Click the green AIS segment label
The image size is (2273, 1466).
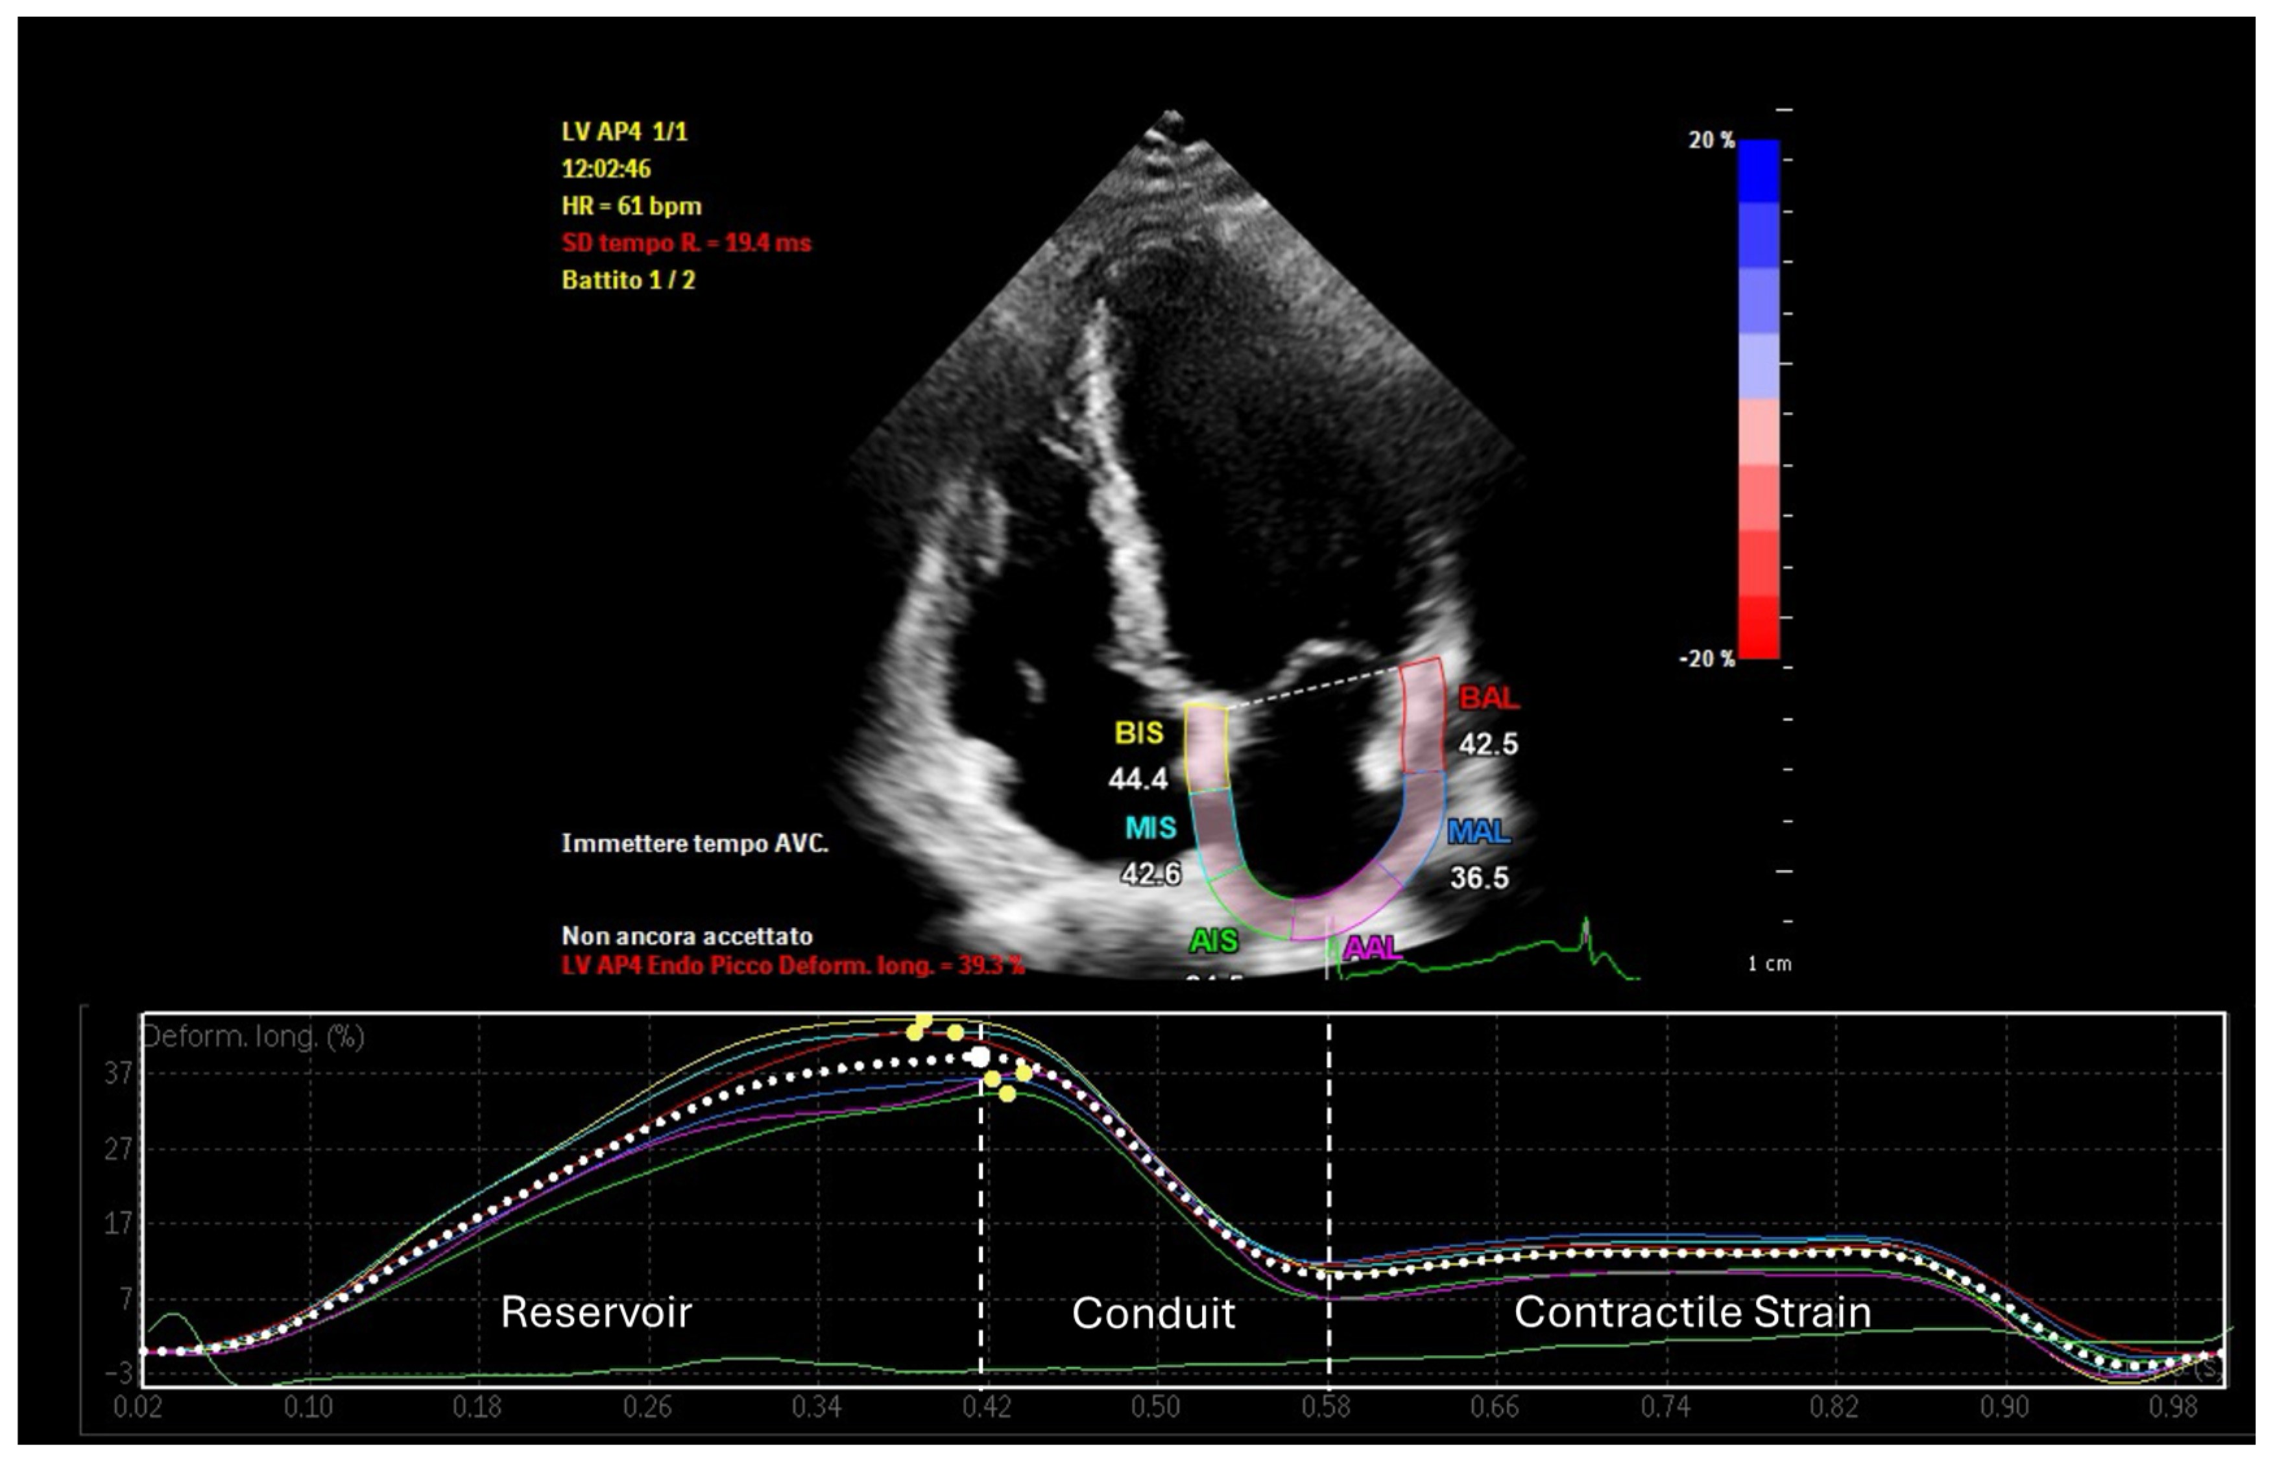pos(1213,941)
